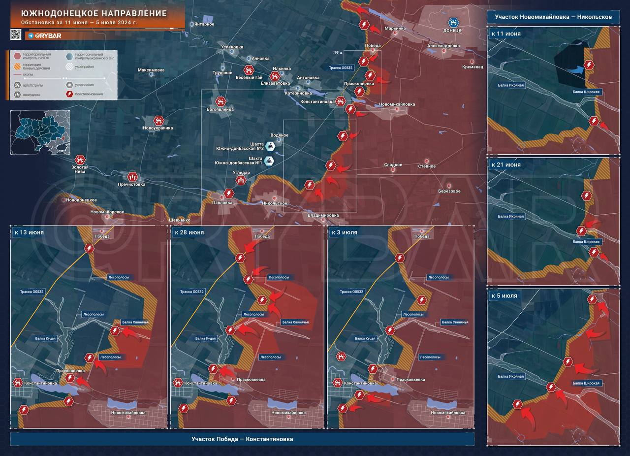Select the 'к 28 июня' panel label
Image resolution: width=630 pixels, height=456 pixels.
tap(188, 232)
